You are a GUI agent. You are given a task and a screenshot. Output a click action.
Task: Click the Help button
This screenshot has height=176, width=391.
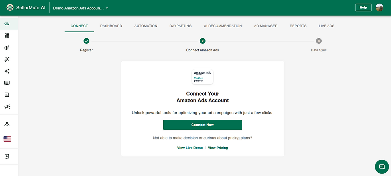[x=363, y=8]
